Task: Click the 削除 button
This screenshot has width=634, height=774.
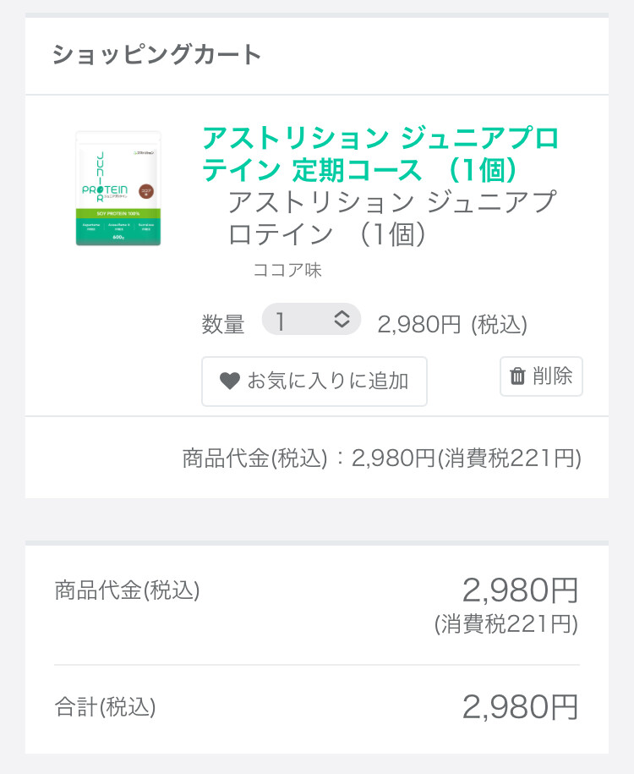Action: (541, 376)
